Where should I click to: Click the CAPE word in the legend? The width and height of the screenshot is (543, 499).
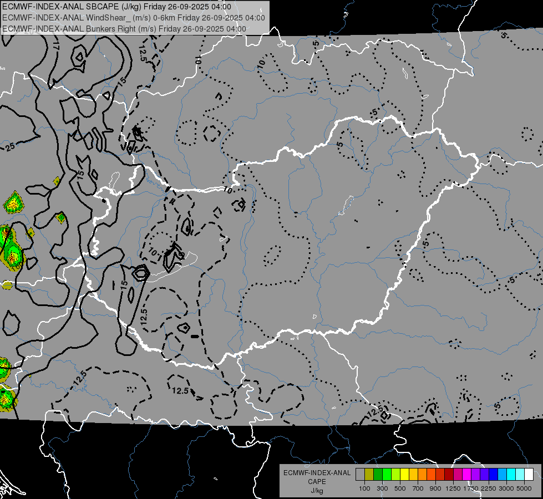pos(317,482)
